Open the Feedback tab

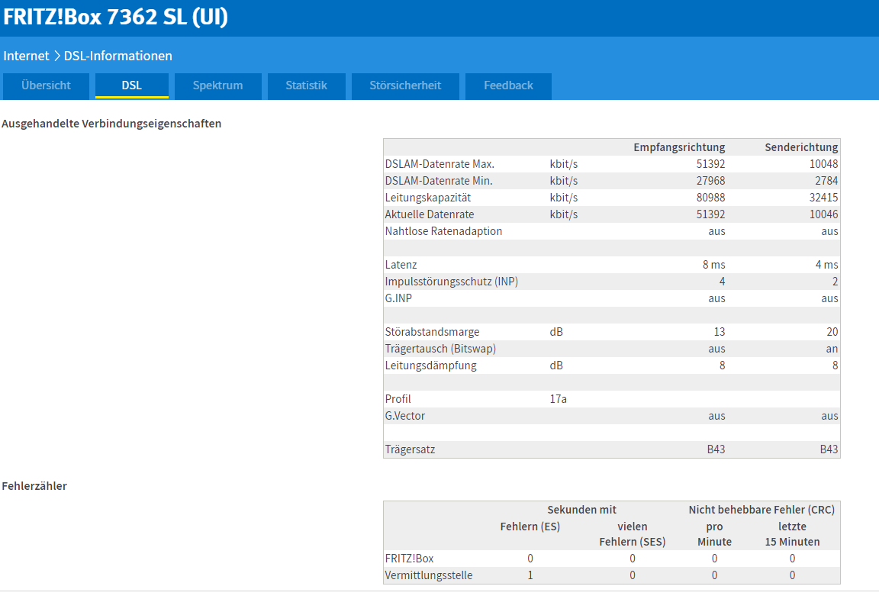click(x=508, y=85)
